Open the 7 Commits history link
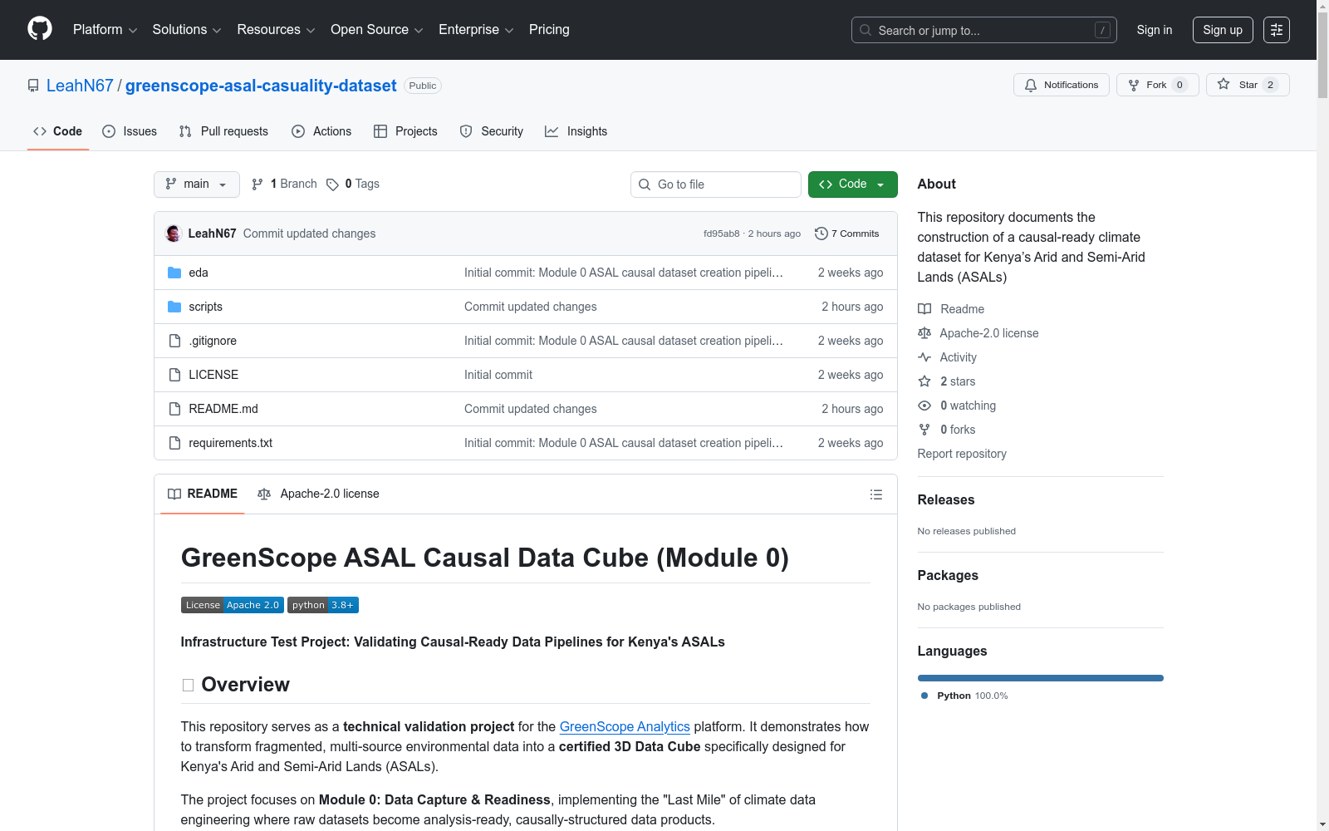 pyautogui.click(x=846, y=234)
